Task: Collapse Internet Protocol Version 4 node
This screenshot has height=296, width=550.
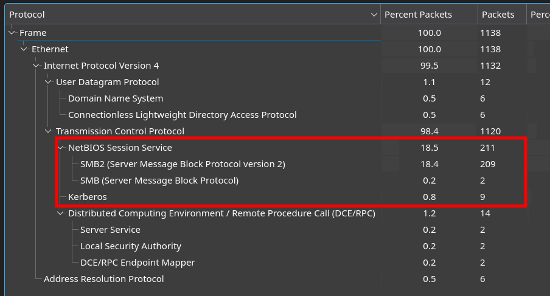Action: pos(37,66)
